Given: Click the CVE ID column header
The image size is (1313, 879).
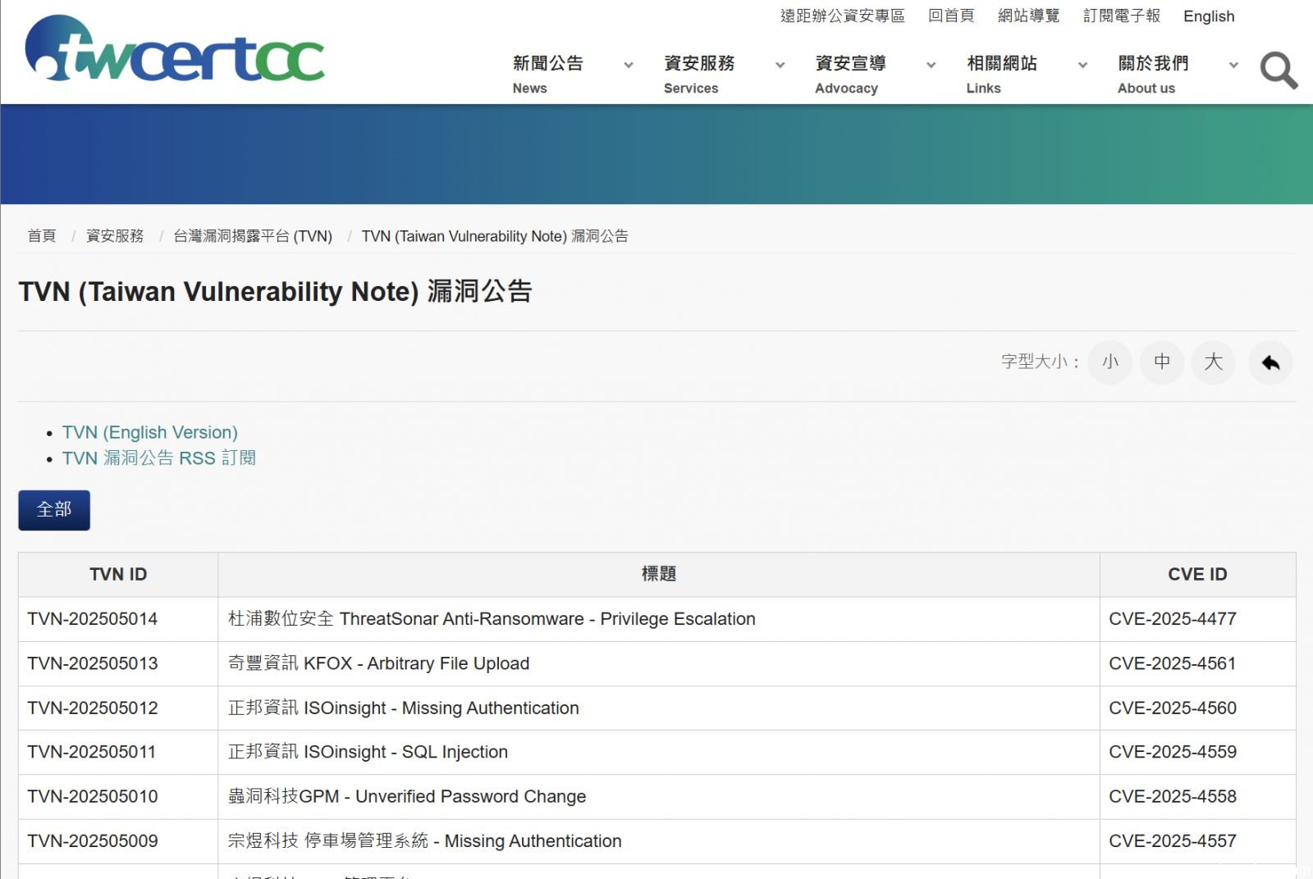Looking at the screenshot, I should click(1197, 574).
